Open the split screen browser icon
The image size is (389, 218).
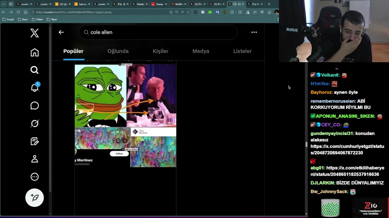tap(240, 12)
